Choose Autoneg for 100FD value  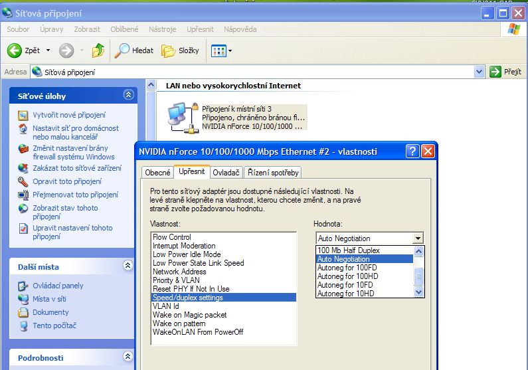point(365,268)
